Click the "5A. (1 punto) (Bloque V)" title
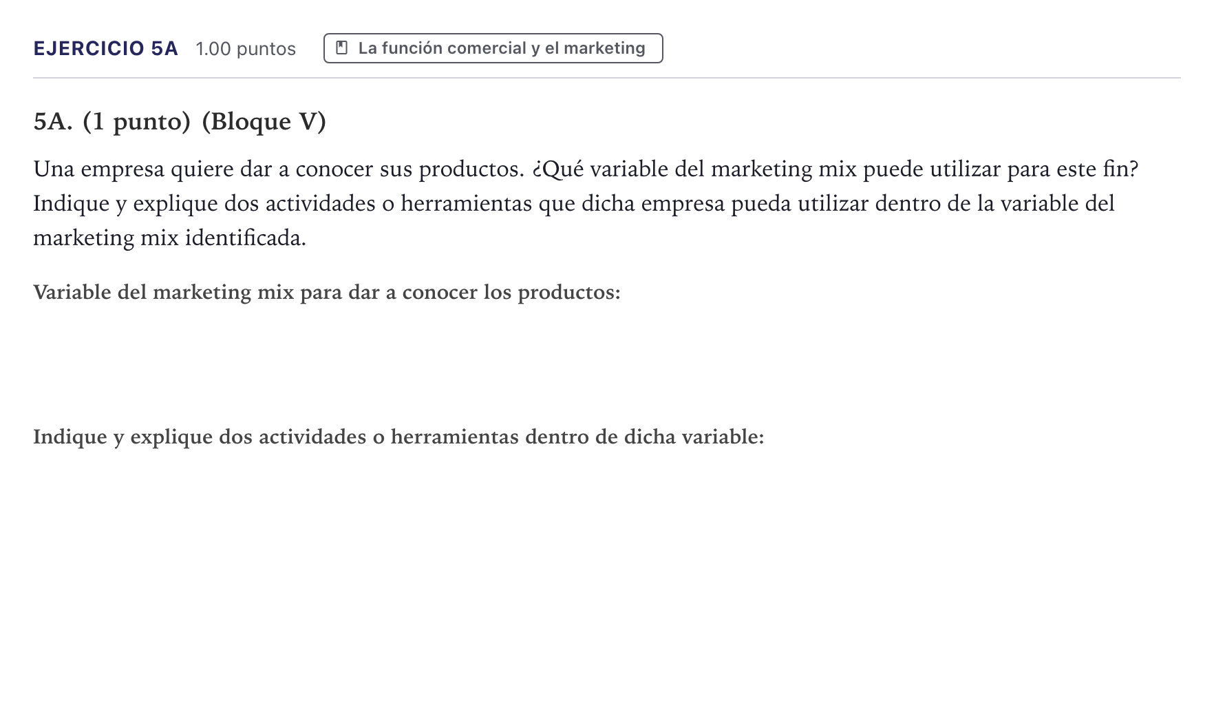 pos(180,121)
